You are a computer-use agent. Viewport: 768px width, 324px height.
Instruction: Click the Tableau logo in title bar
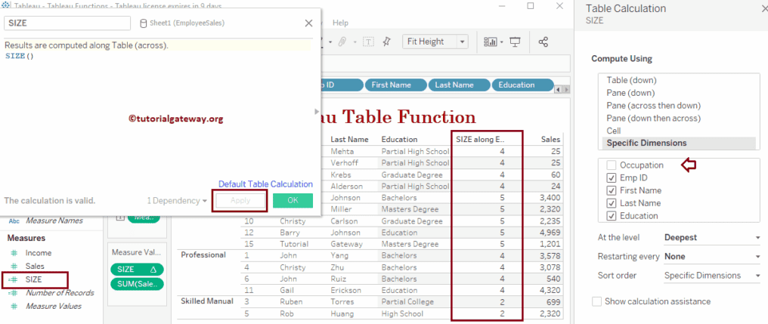pyautogui.click(x=6, y=6)
